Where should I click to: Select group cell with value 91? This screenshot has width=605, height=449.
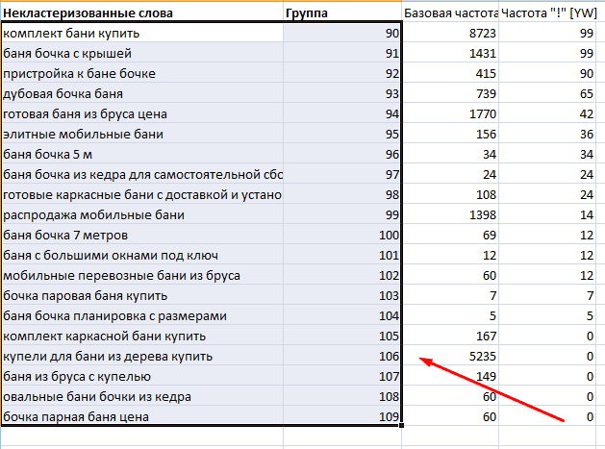pos(342,53)
